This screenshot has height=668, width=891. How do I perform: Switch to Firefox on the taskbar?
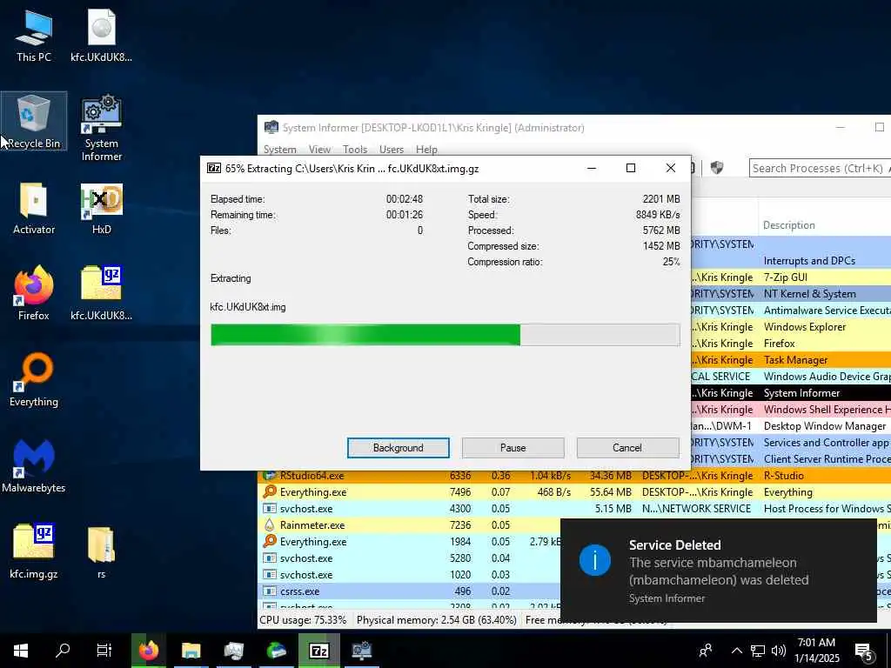coord(148,651)
